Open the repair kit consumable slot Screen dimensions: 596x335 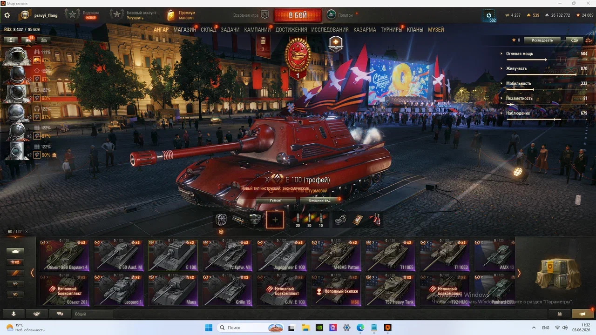pyautogui.click(x=341, y=220)
